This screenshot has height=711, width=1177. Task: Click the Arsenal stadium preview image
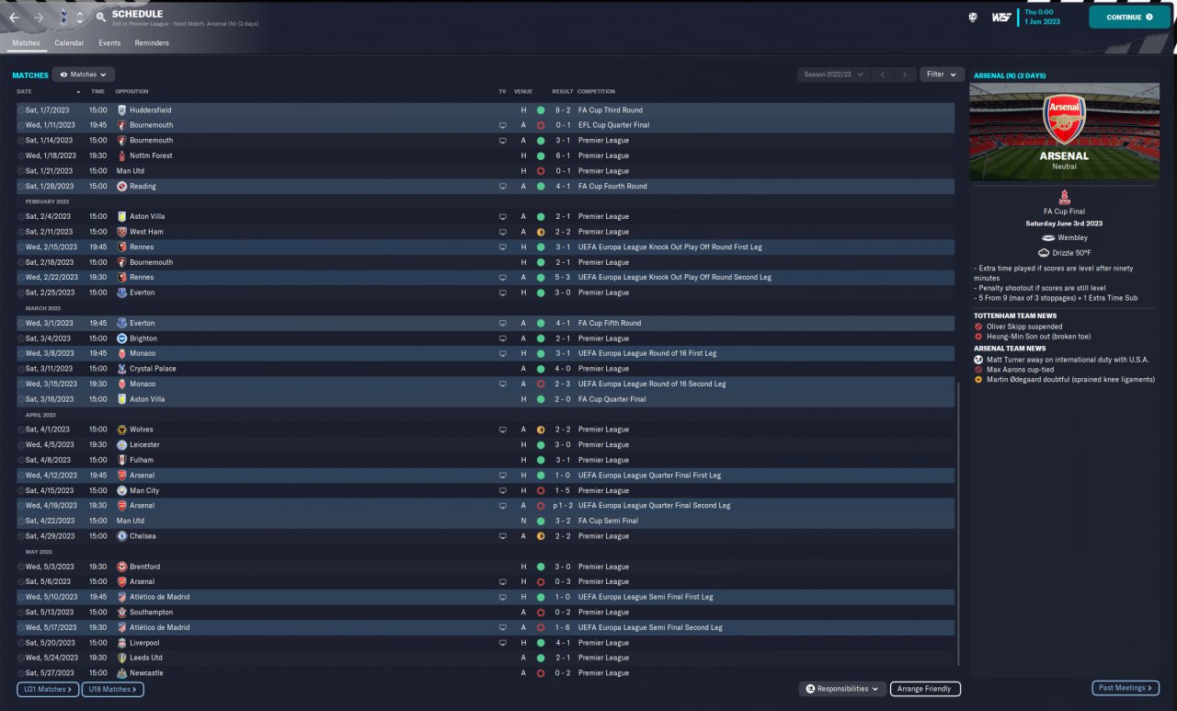1064,132
